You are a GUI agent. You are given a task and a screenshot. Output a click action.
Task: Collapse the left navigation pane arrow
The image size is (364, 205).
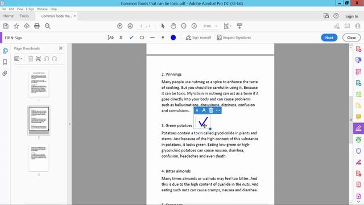(x=69, y=124)
